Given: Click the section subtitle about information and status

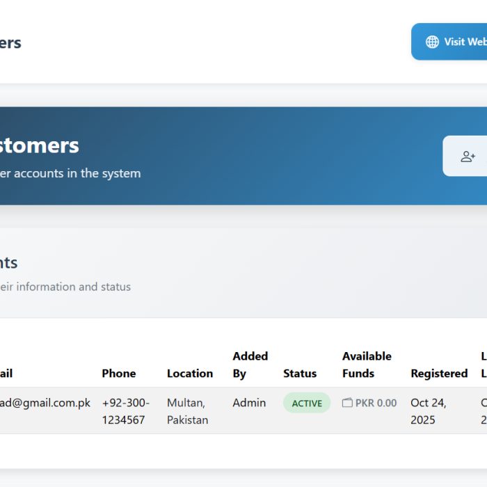Looking at the screenshot, I should 65,287.
